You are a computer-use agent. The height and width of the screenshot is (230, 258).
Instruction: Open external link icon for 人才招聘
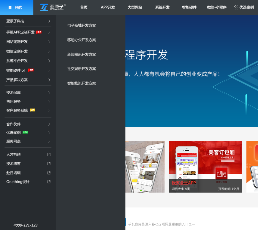(x=49, y=155)
